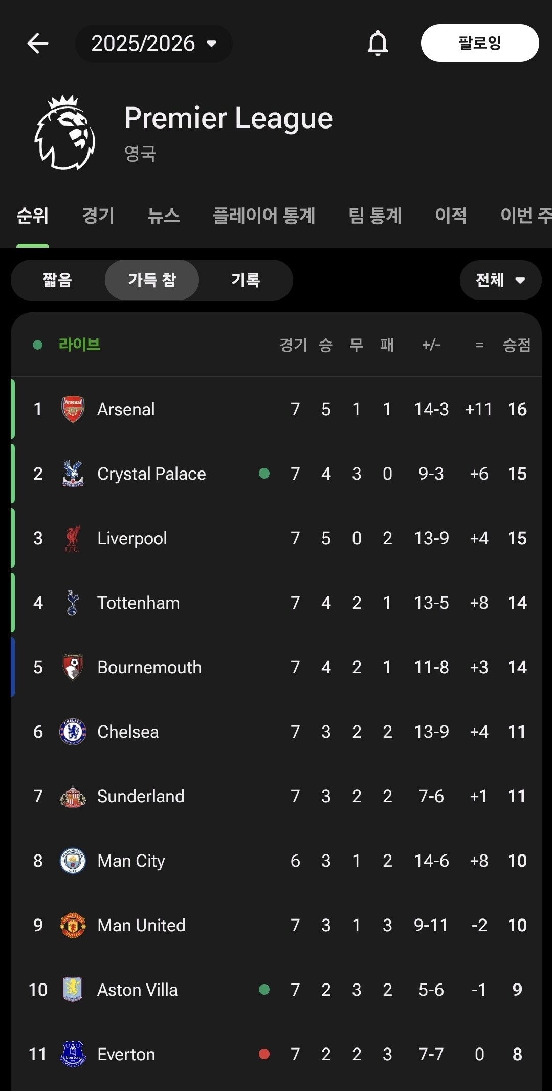Go to the 이적 tab
Image resolution: width=552 pixels, height=1091 pixels.
(x=451, y=216)
